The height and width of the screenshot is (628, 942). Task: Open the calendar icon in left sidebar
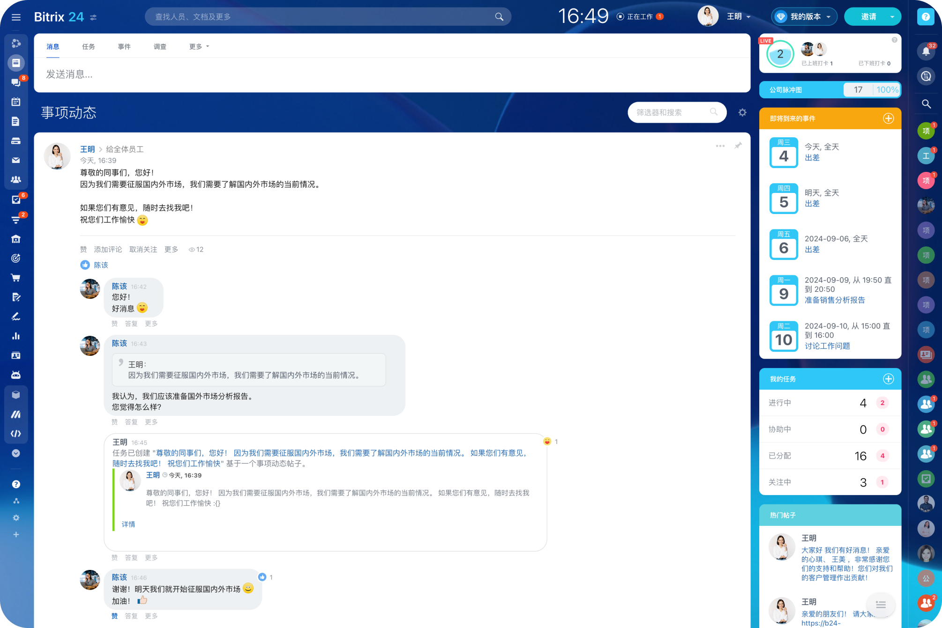tap(15, 102)
